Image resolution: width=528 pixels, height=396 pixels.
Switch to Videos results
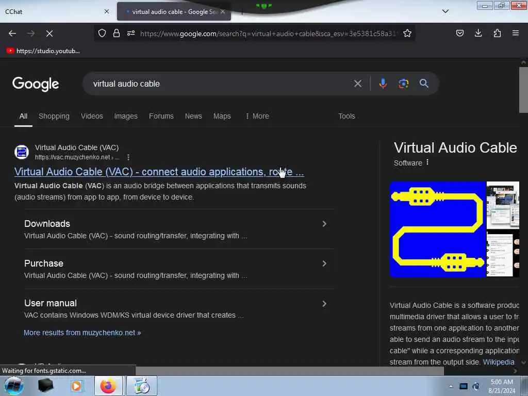[92, 116]
